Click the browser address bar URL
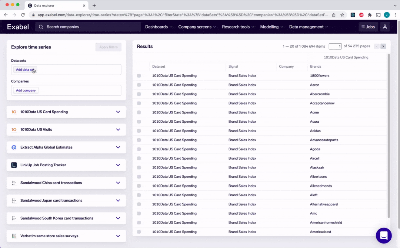Screen dimensions: 400x248 point(183,15)
